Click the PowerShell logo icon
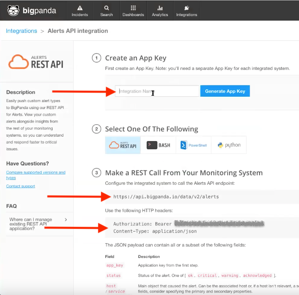Viewport: 299px width, 295px height. click(x=183, y=145)
